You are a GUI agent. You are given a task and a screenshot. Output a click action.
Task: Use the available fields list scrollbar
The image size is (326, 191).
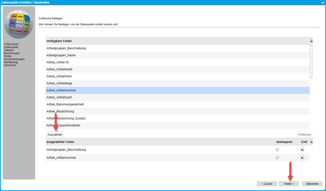click(x=311, y=62)
